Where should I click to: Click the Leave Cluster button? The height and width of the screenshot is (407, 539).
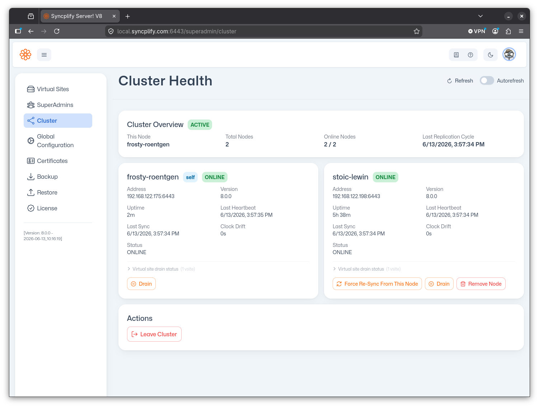click(154, 334)
